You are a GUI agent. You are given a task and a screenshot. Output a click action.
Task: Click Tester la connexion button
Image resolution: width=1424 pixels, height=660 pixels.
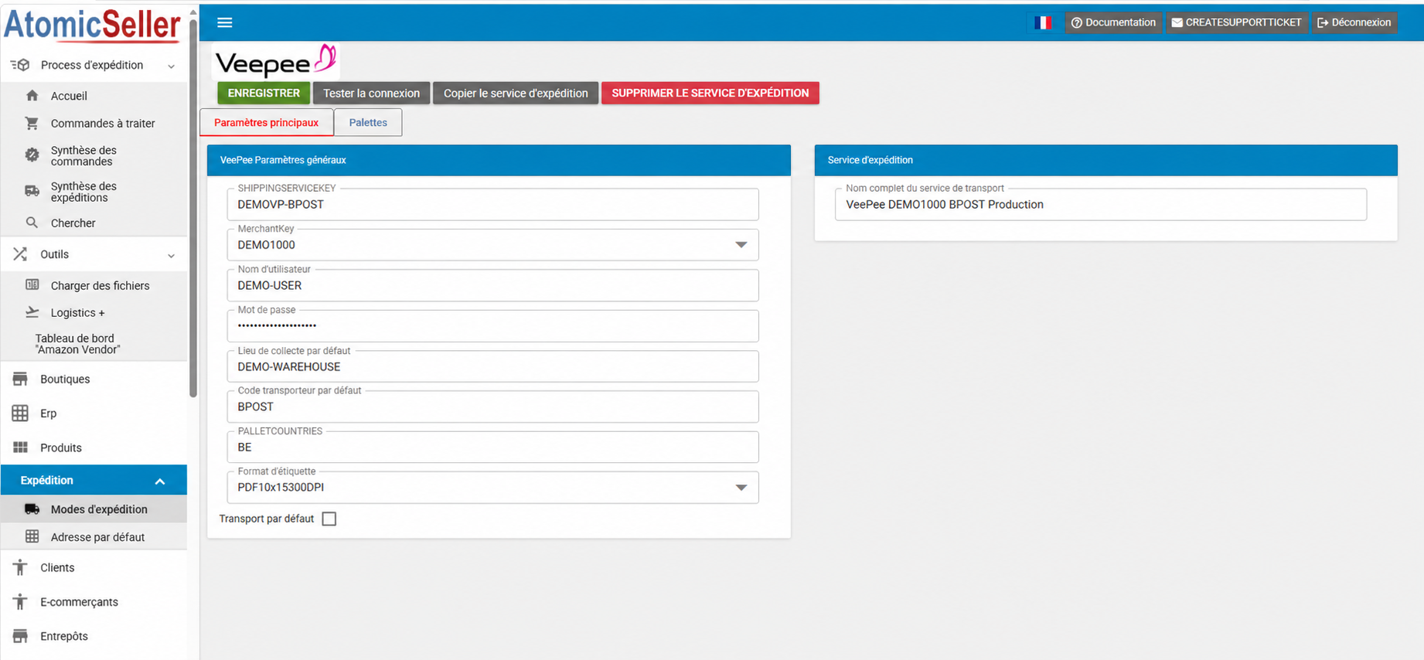pos(371,93)
